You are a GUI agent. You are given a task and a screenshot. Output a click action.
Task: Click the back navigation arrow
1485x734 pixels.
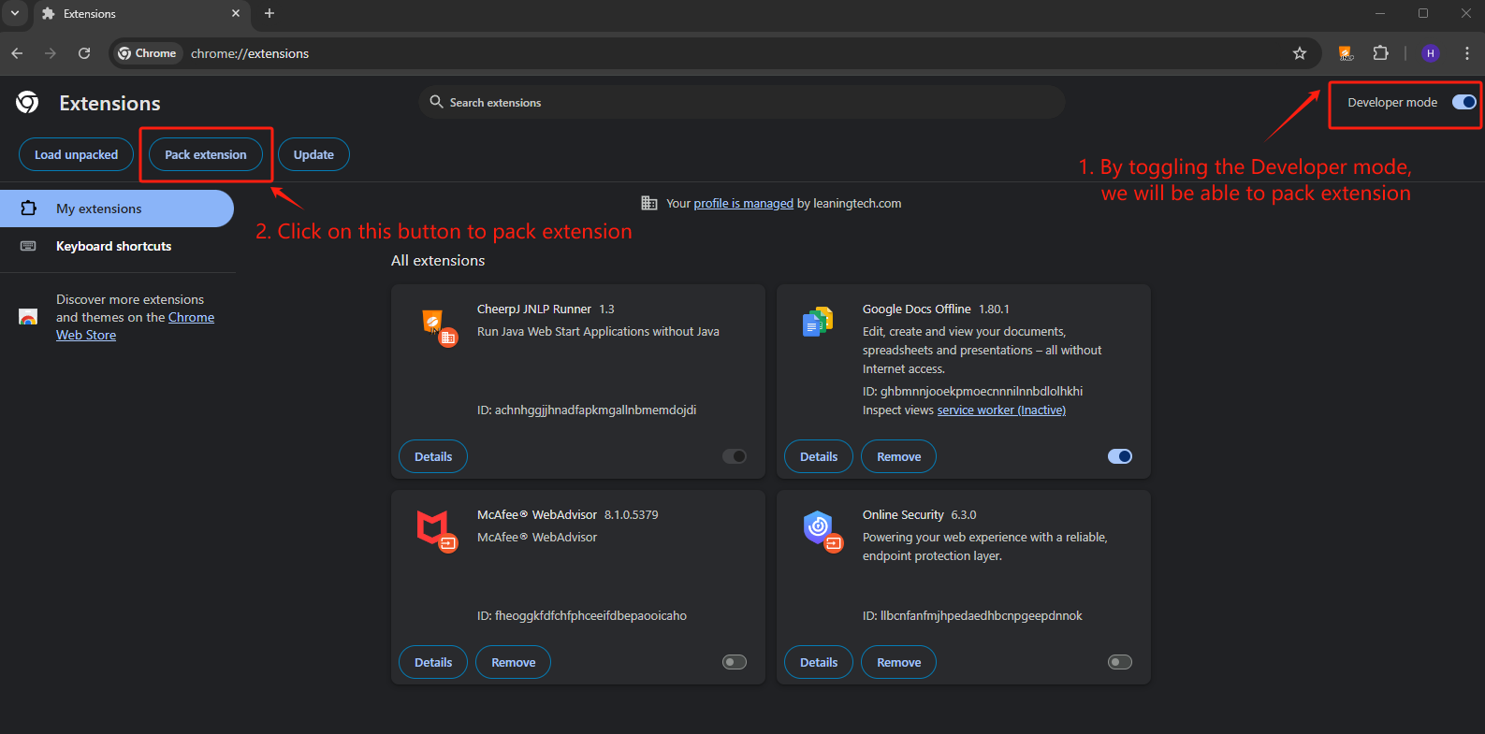point(17,53)
